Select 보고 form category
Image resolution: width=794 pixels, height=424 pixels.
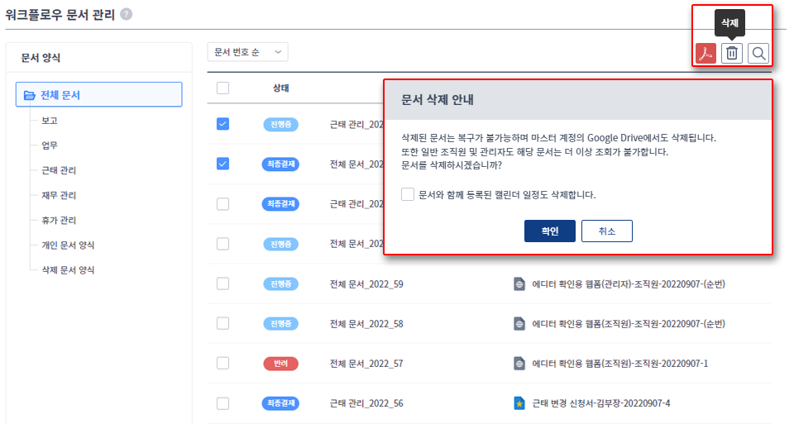50,121
